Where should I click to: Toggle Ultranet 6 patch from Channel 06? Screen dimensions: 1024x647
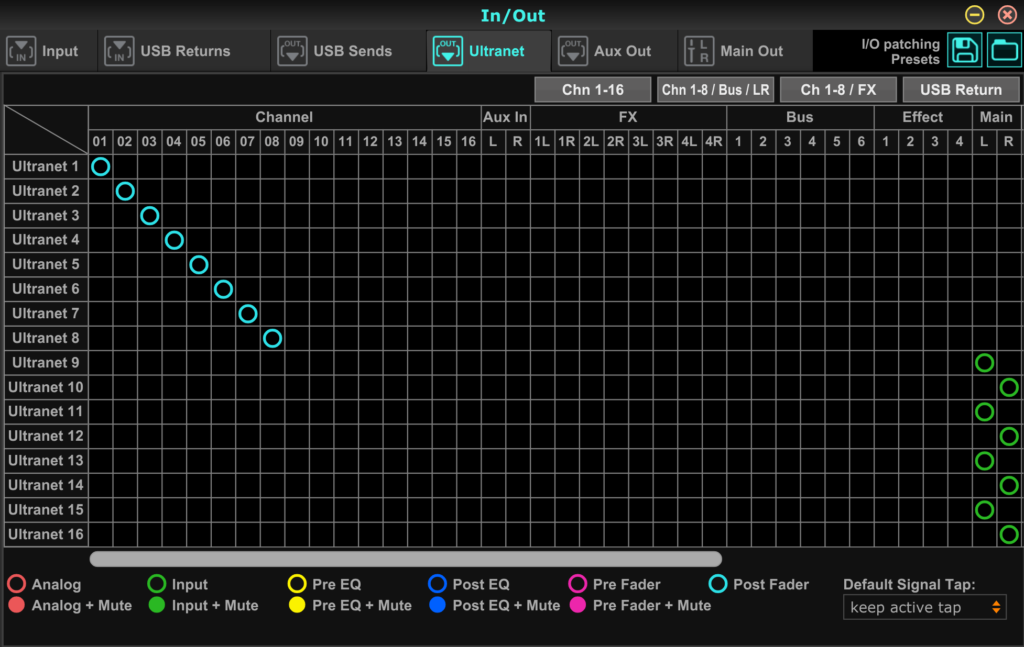pos(223,289)
